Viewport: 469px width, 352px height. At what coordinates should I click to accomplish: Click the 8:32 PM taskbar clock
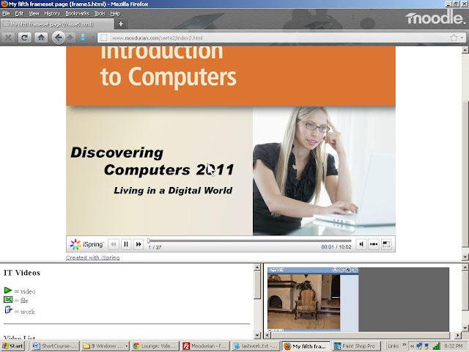click(x=453, y=346)
